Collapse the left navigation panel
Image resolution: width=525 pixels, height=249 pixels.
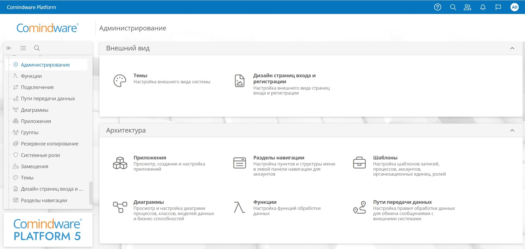coord(9,48)
